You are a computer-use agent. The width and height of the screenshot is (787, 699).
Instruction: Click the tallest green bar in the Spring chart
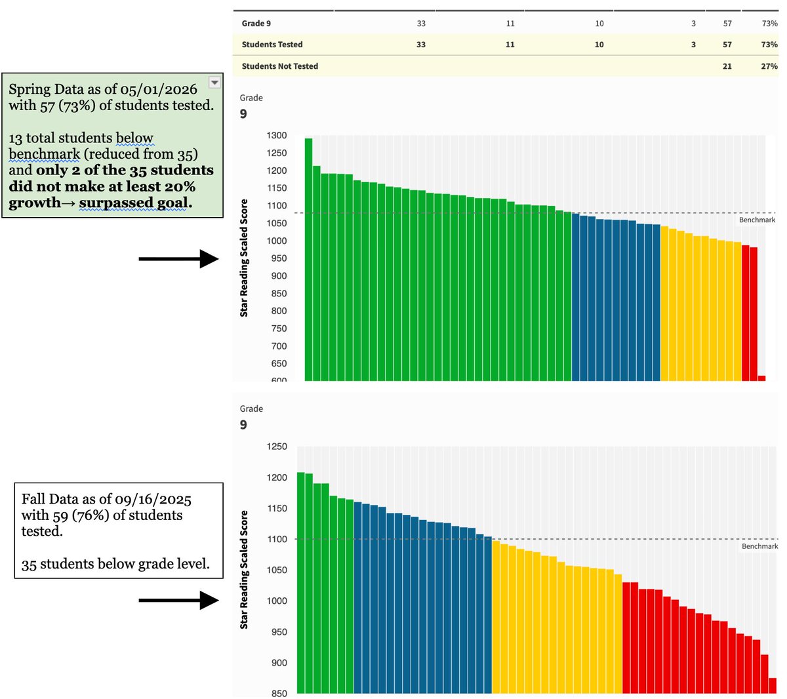308,259
